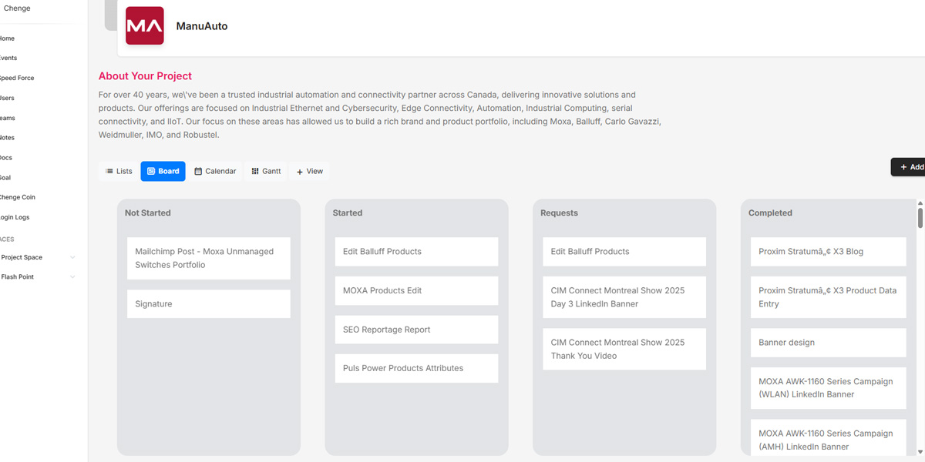This screenshot has height=462, width=925.
Task: Switch to the Gantt view tab
Action: pyautogui.click(x=266, y=171)
